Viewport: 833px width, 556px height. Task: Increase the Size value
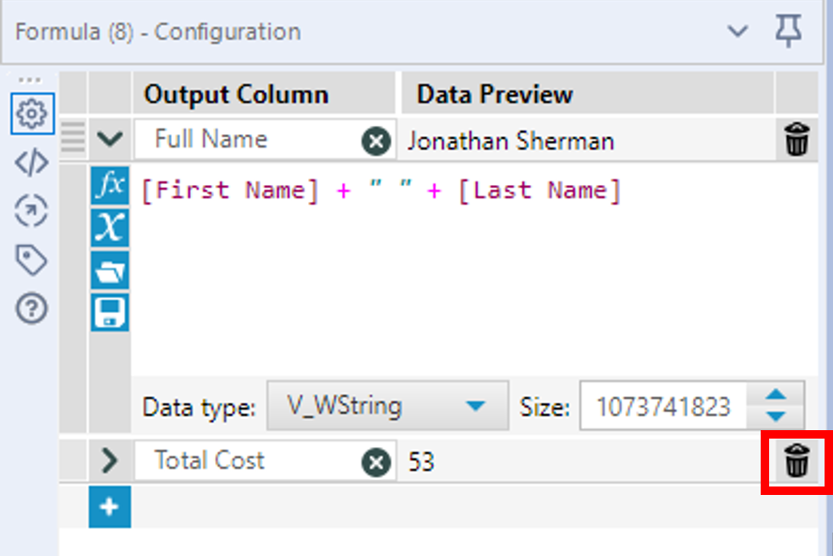[x=776, y=394]
